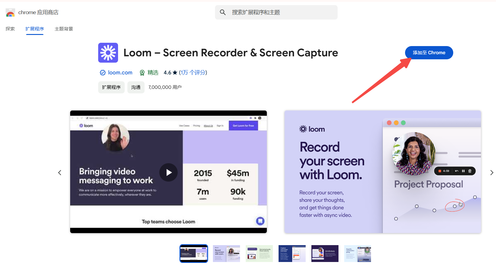The width and height of the screenshot is (496, 265).
Task: Select the fourth dark blue thumbnail
Action: coord(292,254)
